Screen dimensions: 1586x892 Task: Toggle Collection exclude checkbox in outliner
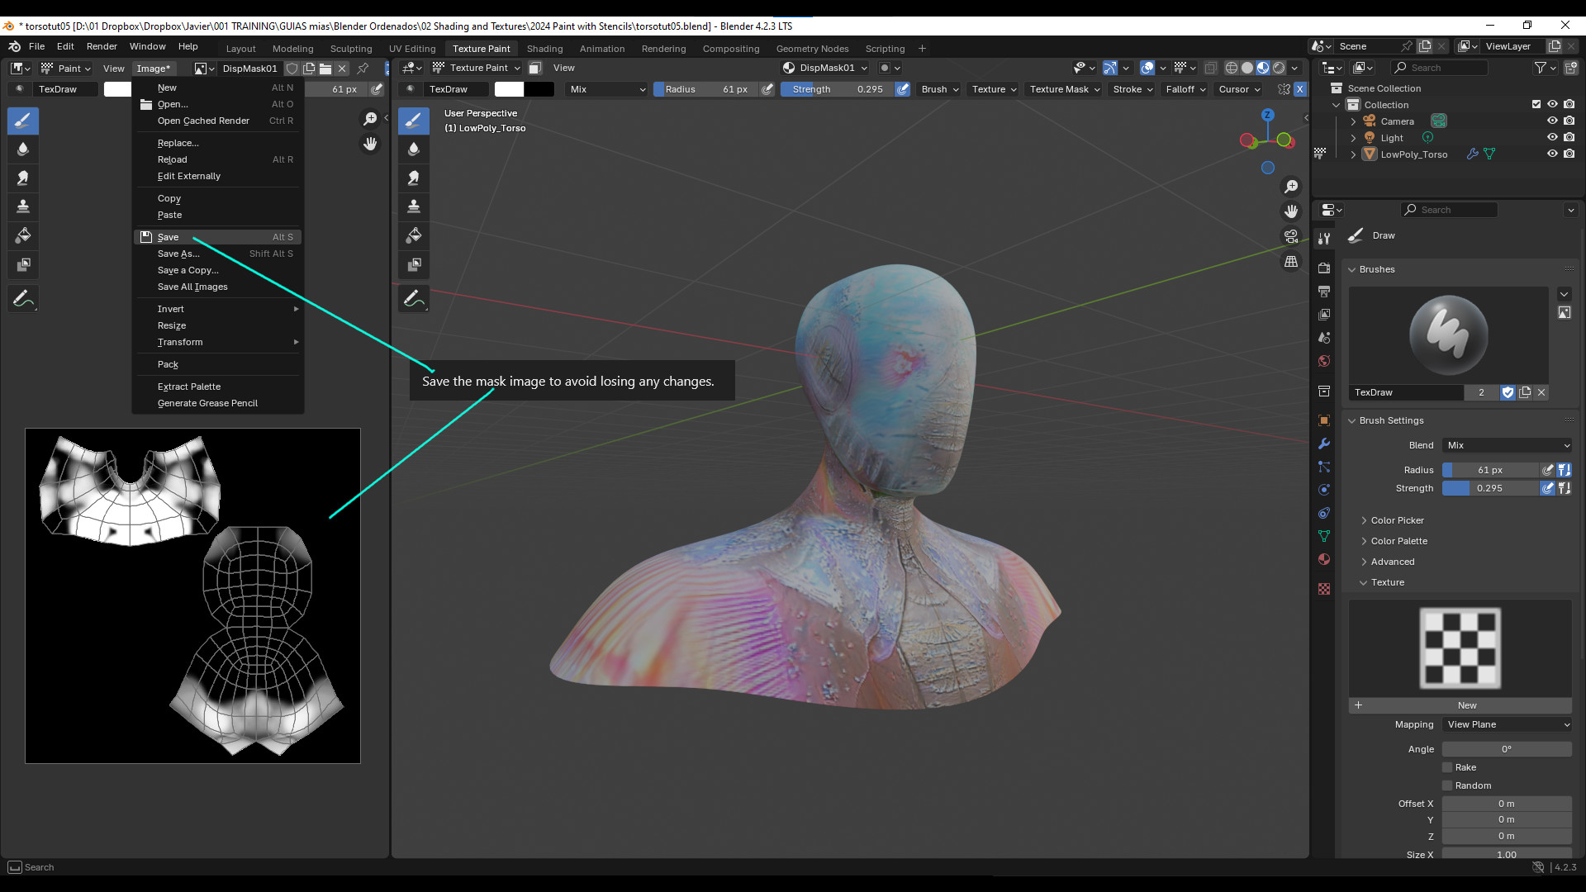click(x=1536, y=105)
